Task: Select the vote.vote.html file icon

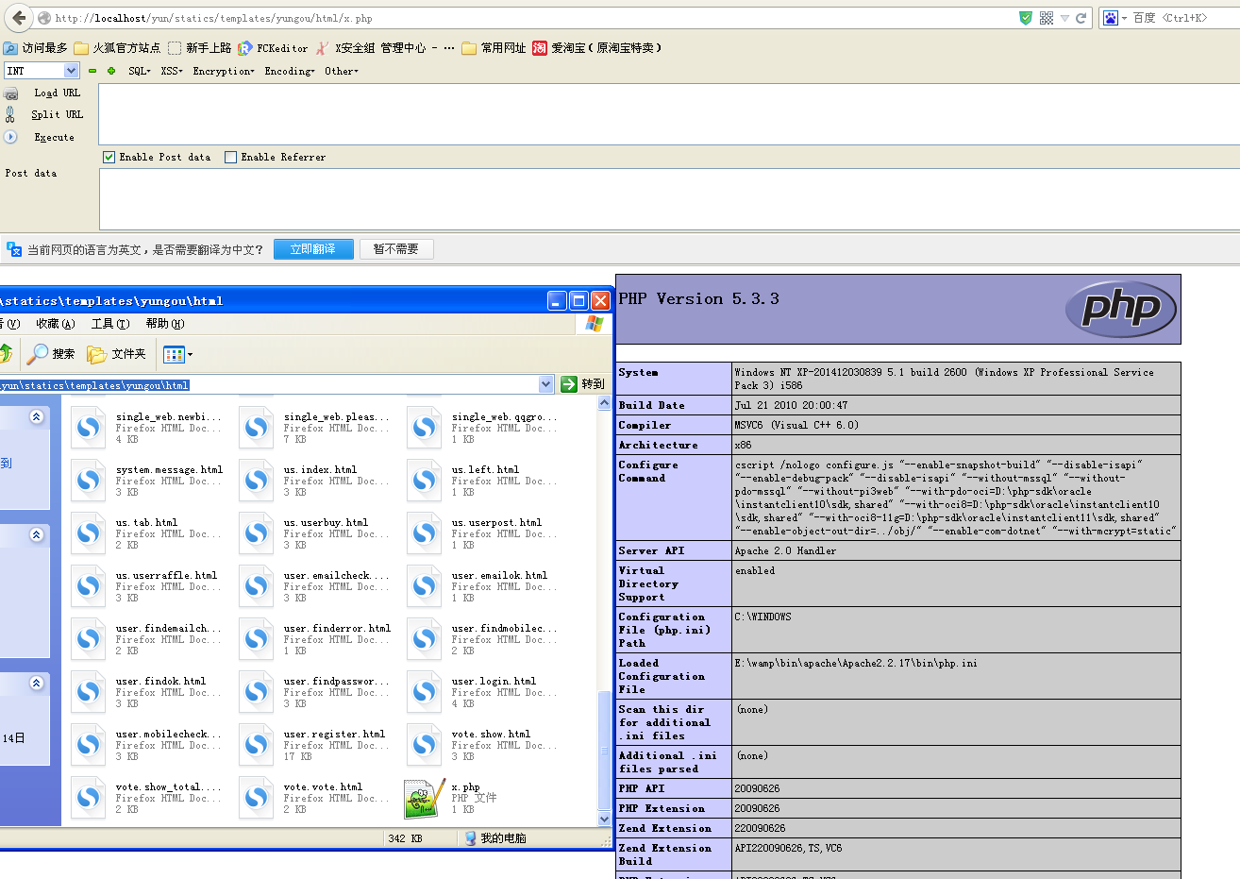Action: tap(256, 798)
